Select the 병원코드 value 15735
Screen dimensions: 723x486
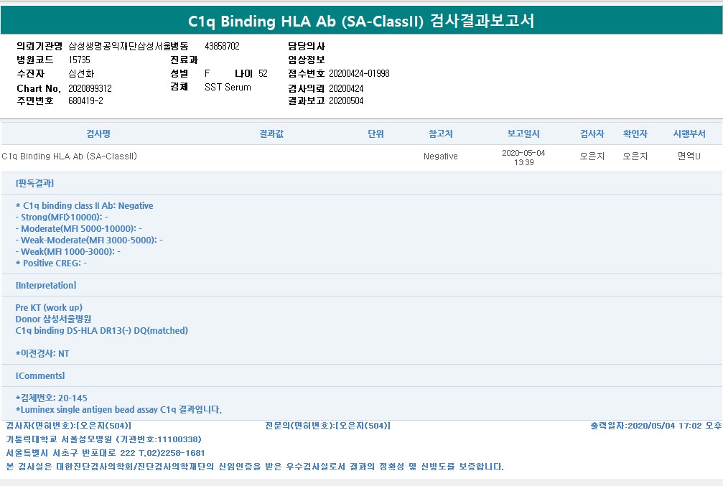click(x=79, y=60)
